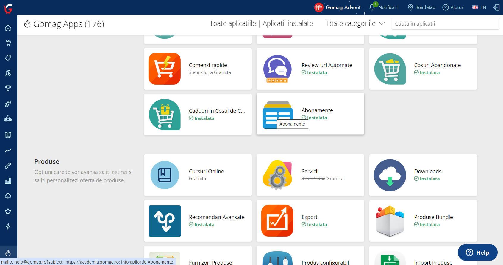Open Produs configurabil app
This screenshot has height=265, width=503.
pyautogui.click(x=310, y=256)
